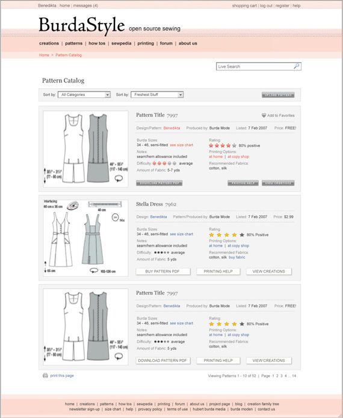Image resolution: width=343 pixels, height=418 pixels.
Task: Click the buy fabric link
Action: point(237,257)
